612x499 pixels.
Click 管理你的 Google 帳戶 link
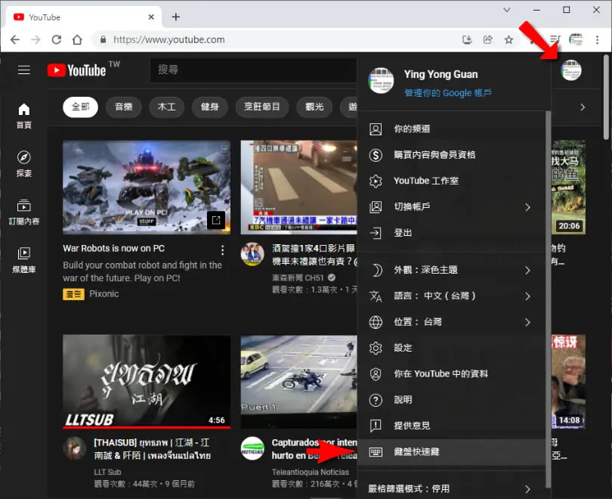coord(448,93)
